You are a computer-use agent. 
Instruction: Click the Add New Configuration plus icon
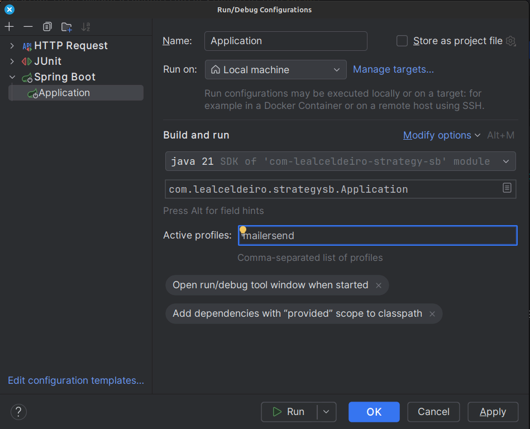point(8,26)
